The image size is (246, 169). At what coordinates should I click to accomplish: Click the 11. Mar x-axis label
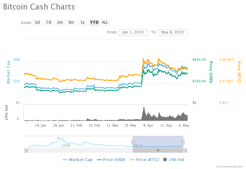tap(113, 125)
